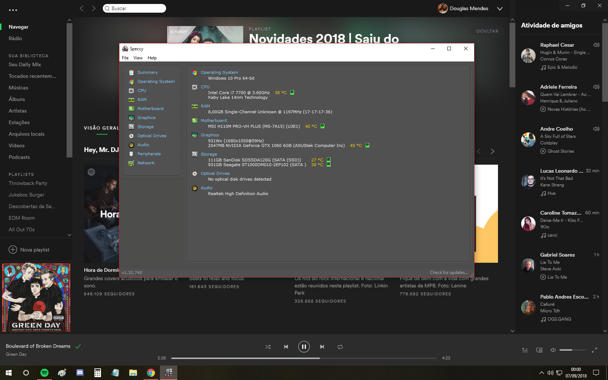This screenshot has height=380, width=608.
Task: Adjust the Spotify volume slider
Action: click(x=572, y=350)
